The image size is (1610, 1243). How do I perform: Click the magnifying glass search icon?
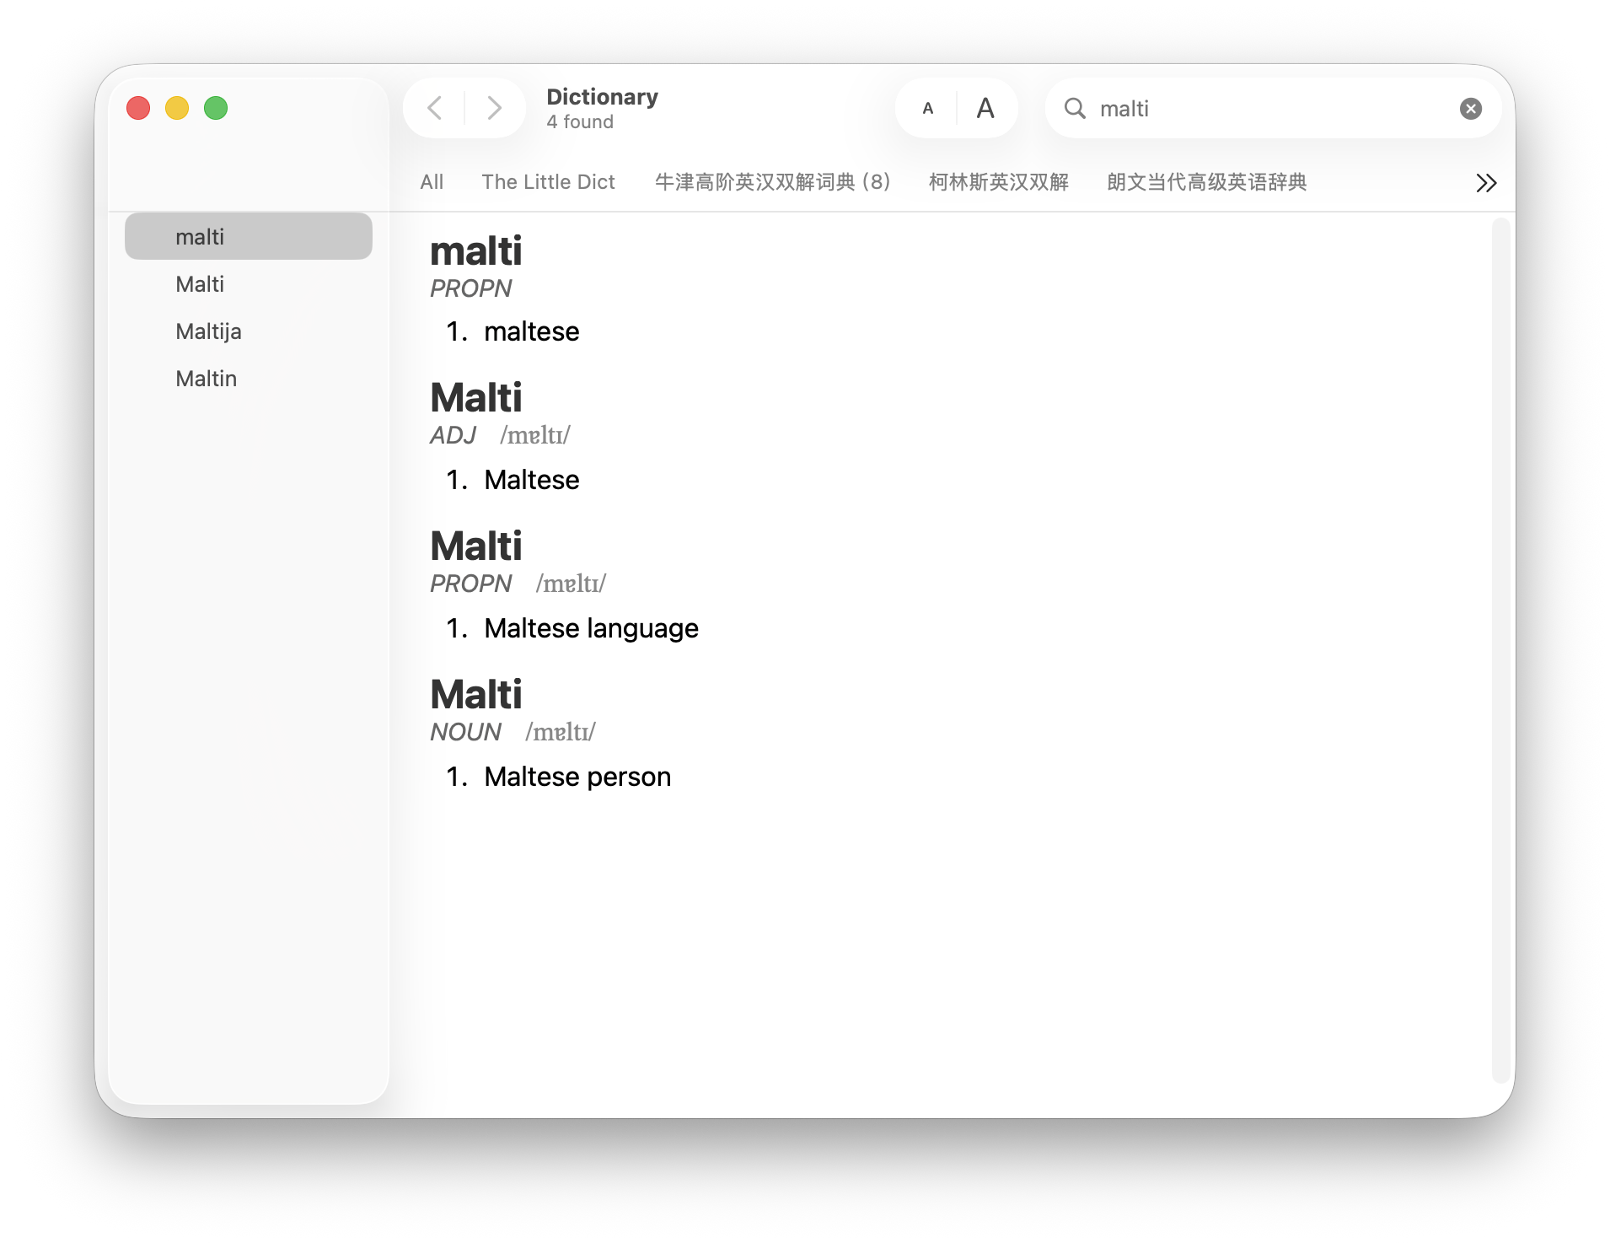click(1074, 109)
